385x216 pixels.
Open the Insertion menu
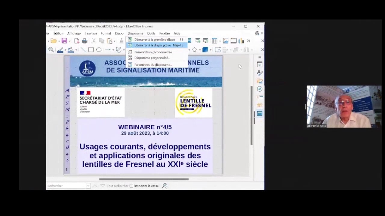pyautogui.click(x=91, y=33)
